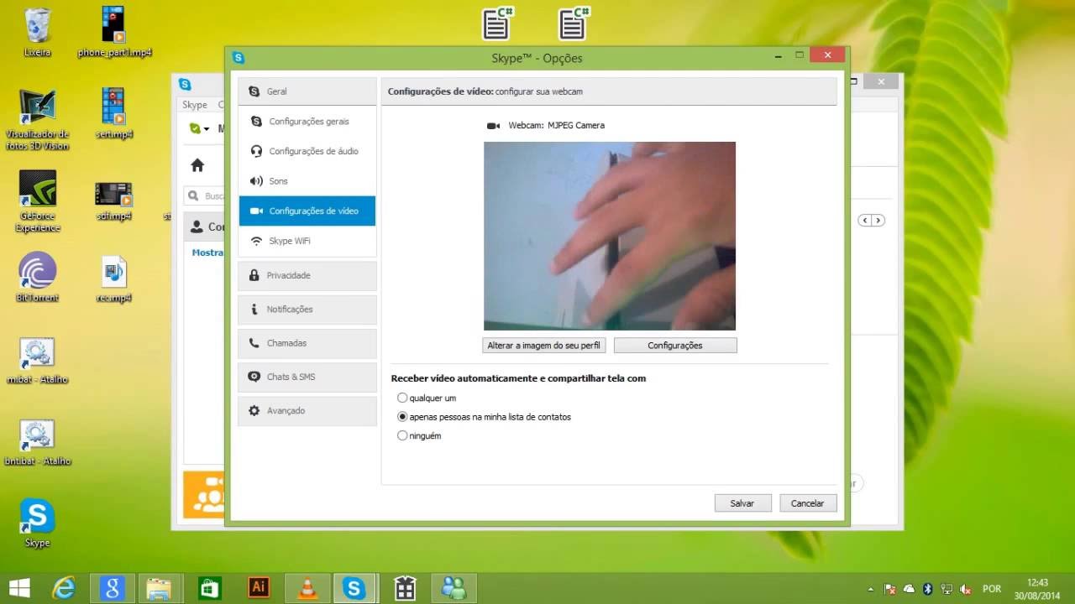This screenshot has width=1075, height=604.
Task: Show hidden tray icons arrow
Action: click(871, 589)
